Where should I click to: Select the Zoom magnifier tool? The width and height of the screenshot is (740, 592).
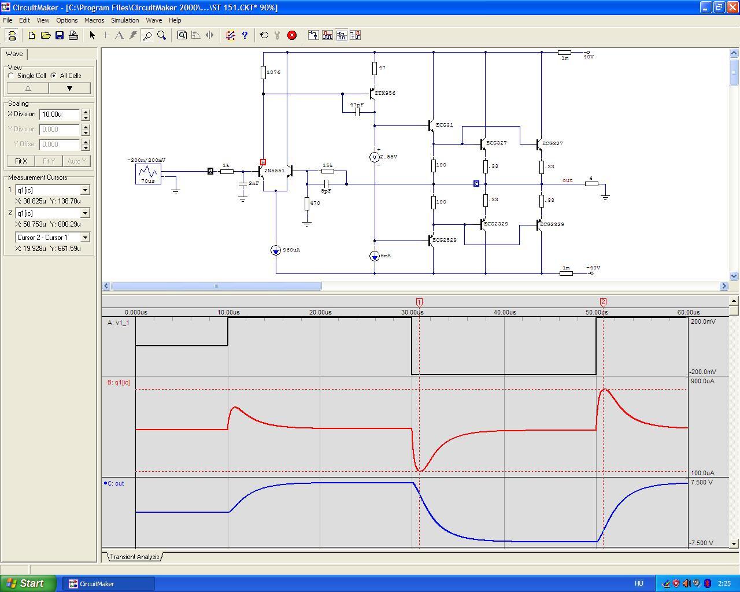click(162, 35)
